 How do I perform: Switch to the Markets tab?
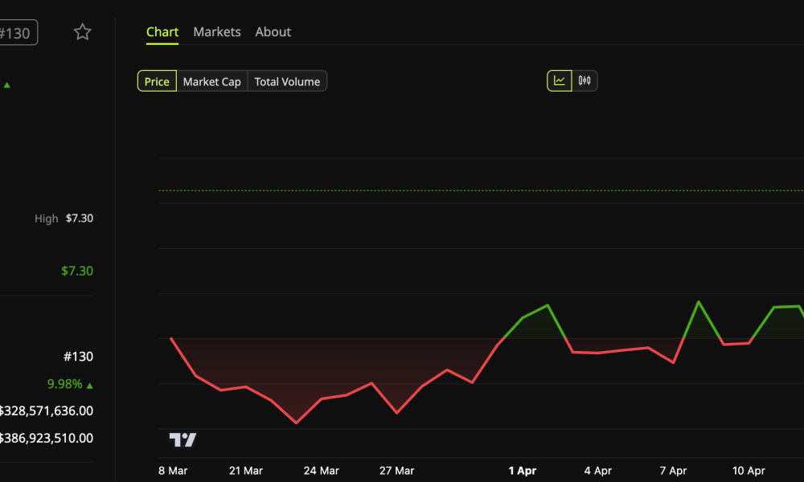[216, 31]
